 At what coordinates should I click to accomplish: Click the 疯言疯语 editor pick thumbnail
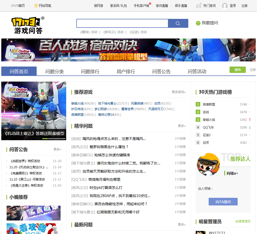(x=34, y=213)
